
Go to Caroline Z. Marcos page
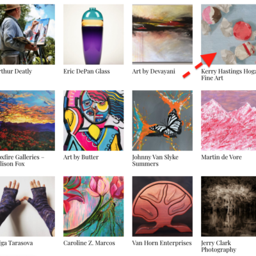pos(89,243)
